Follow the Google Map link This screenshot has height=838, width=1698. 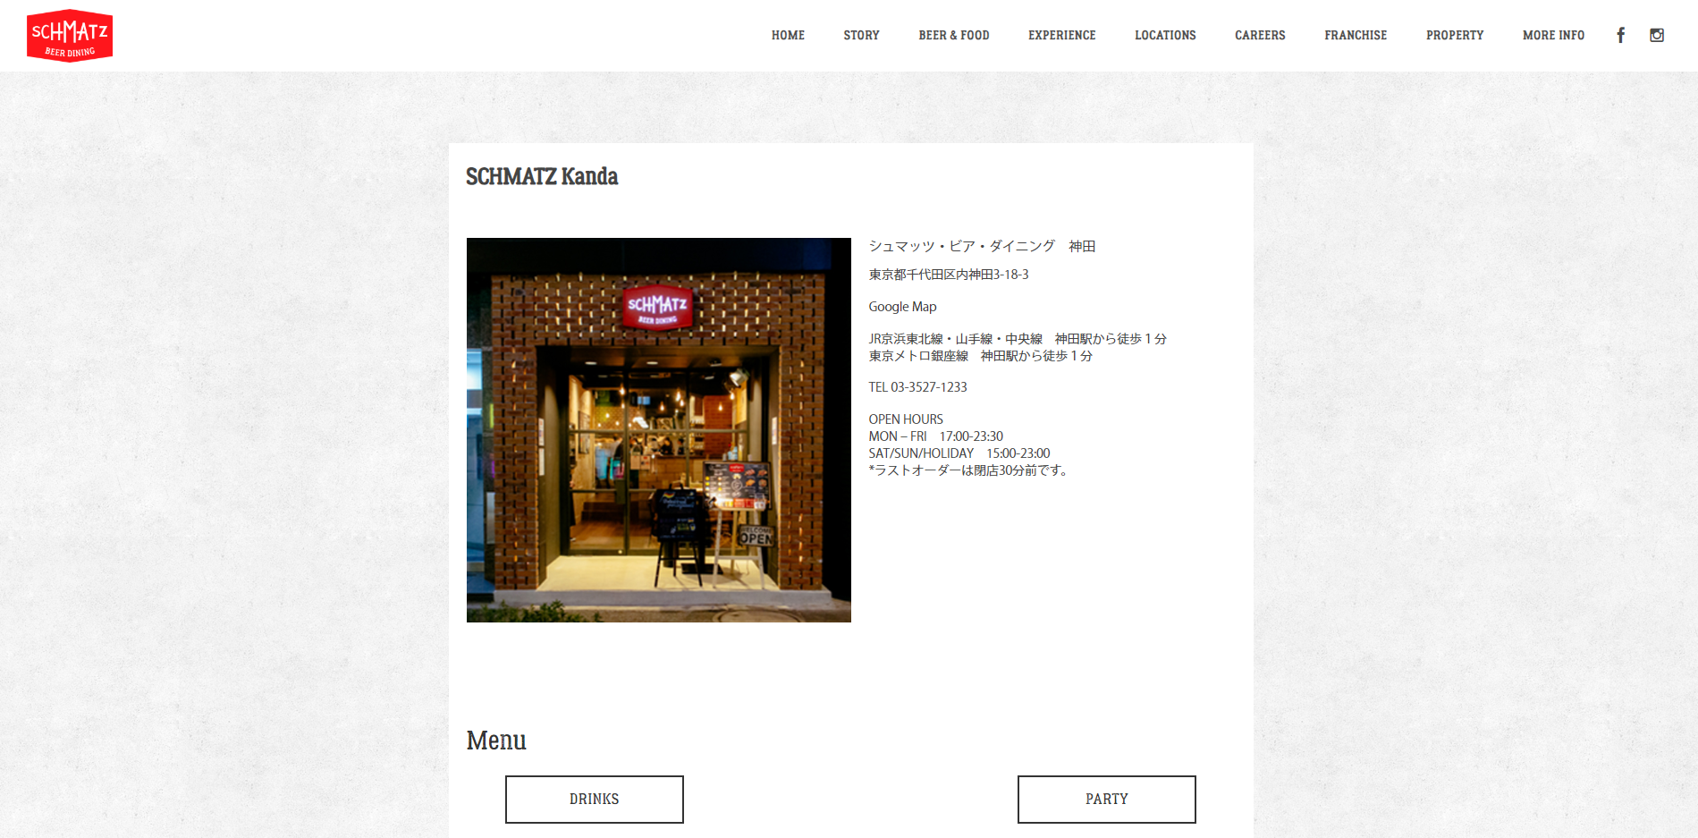click(x=902, y=307)
